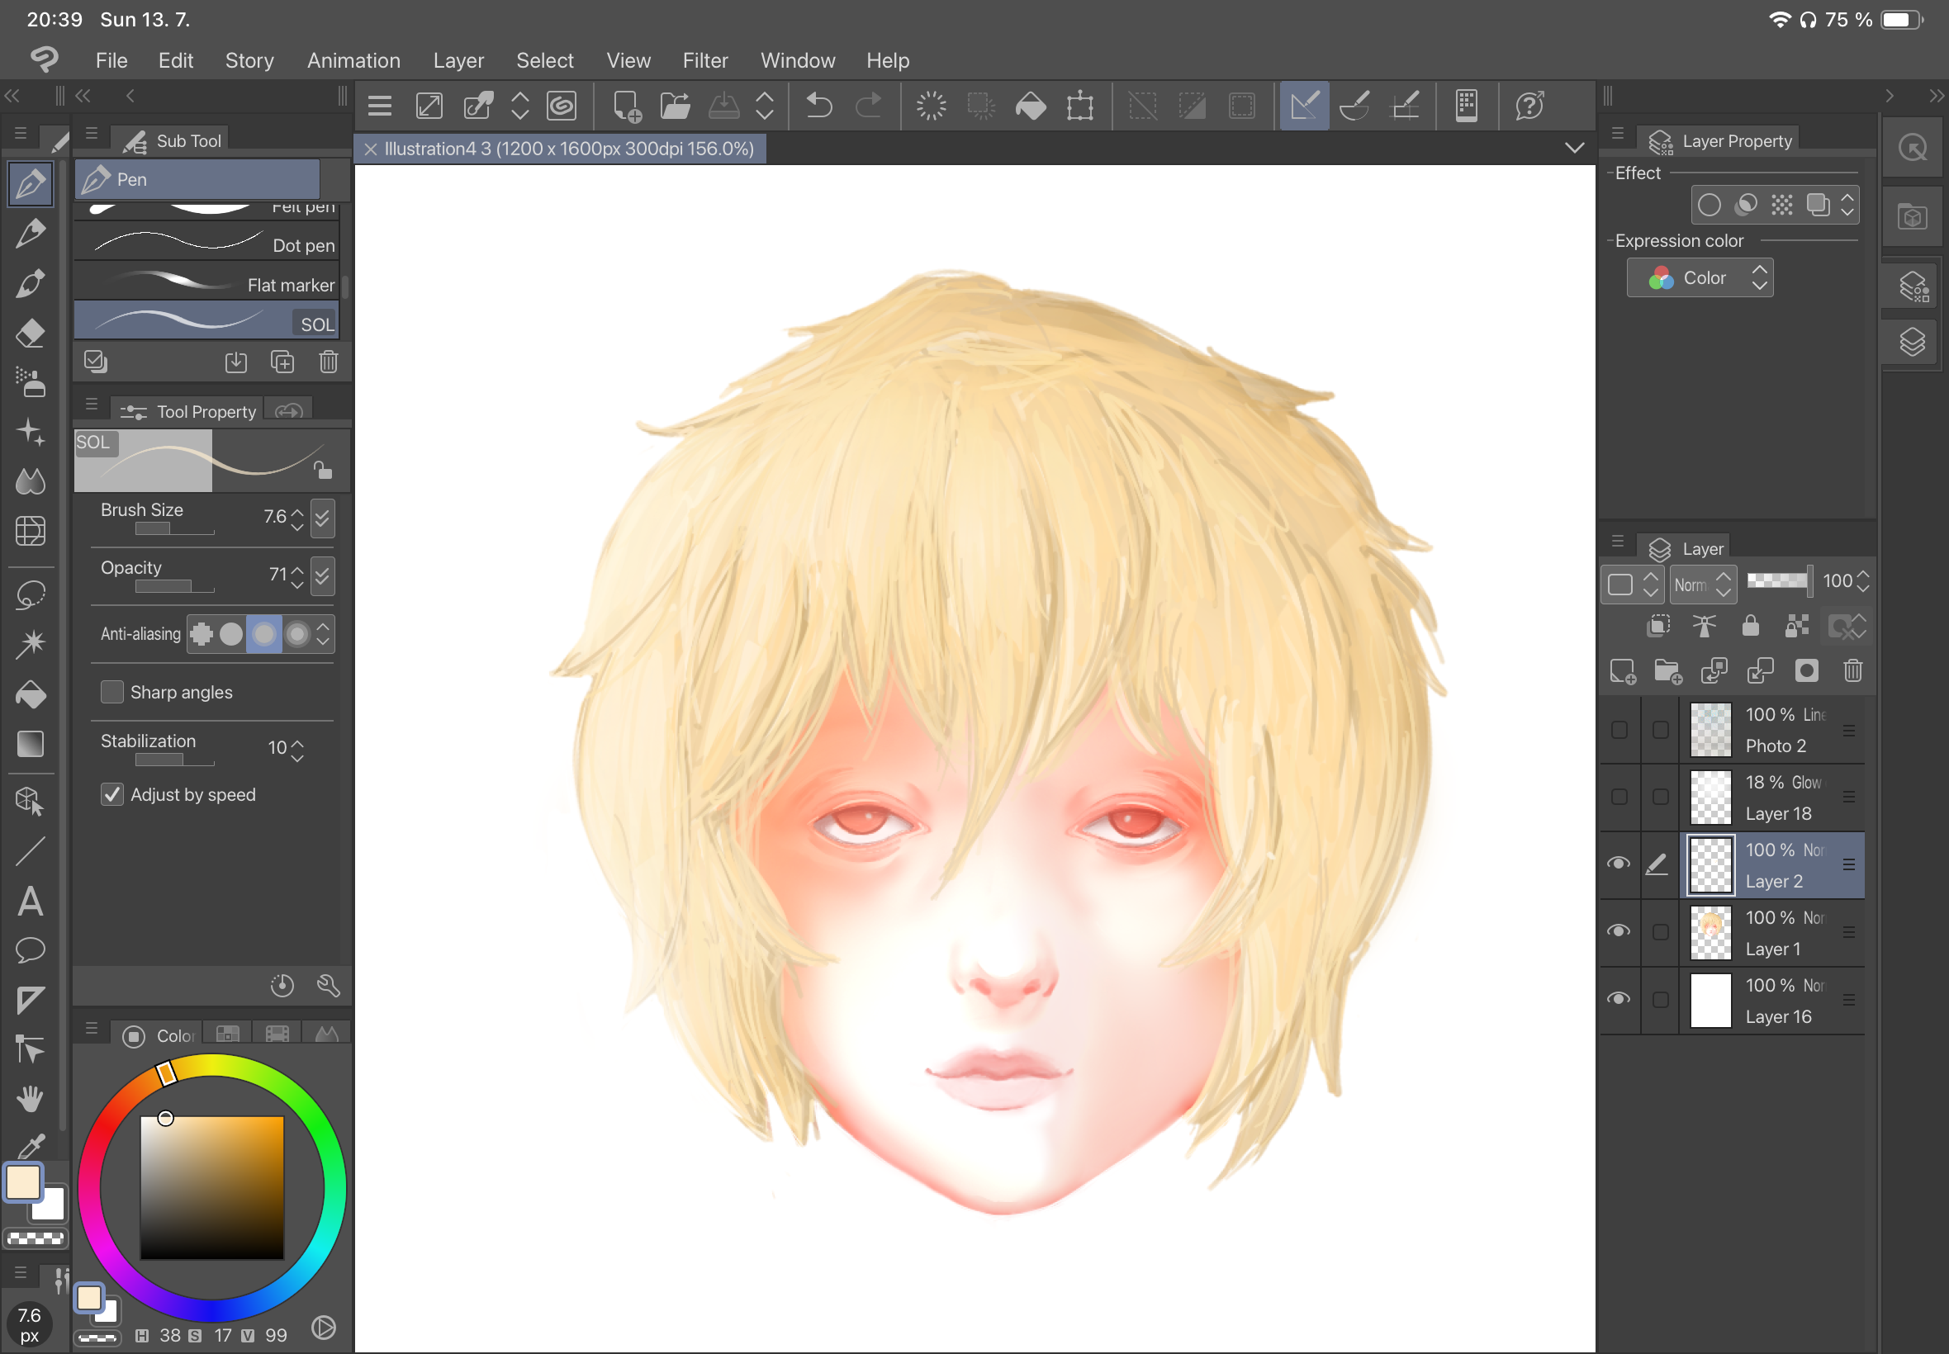Select the Hand move tool
The height and width of the screenshot is (1354, 1949).
pyautogui.click(x=31, y=1099)
